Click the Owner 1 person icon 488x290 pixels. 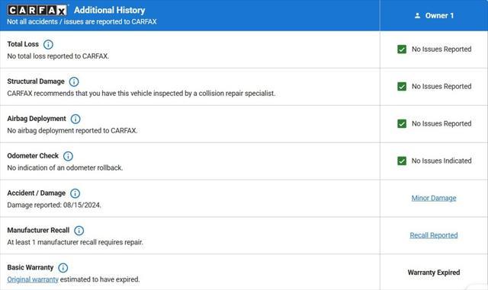coord(417,15)
